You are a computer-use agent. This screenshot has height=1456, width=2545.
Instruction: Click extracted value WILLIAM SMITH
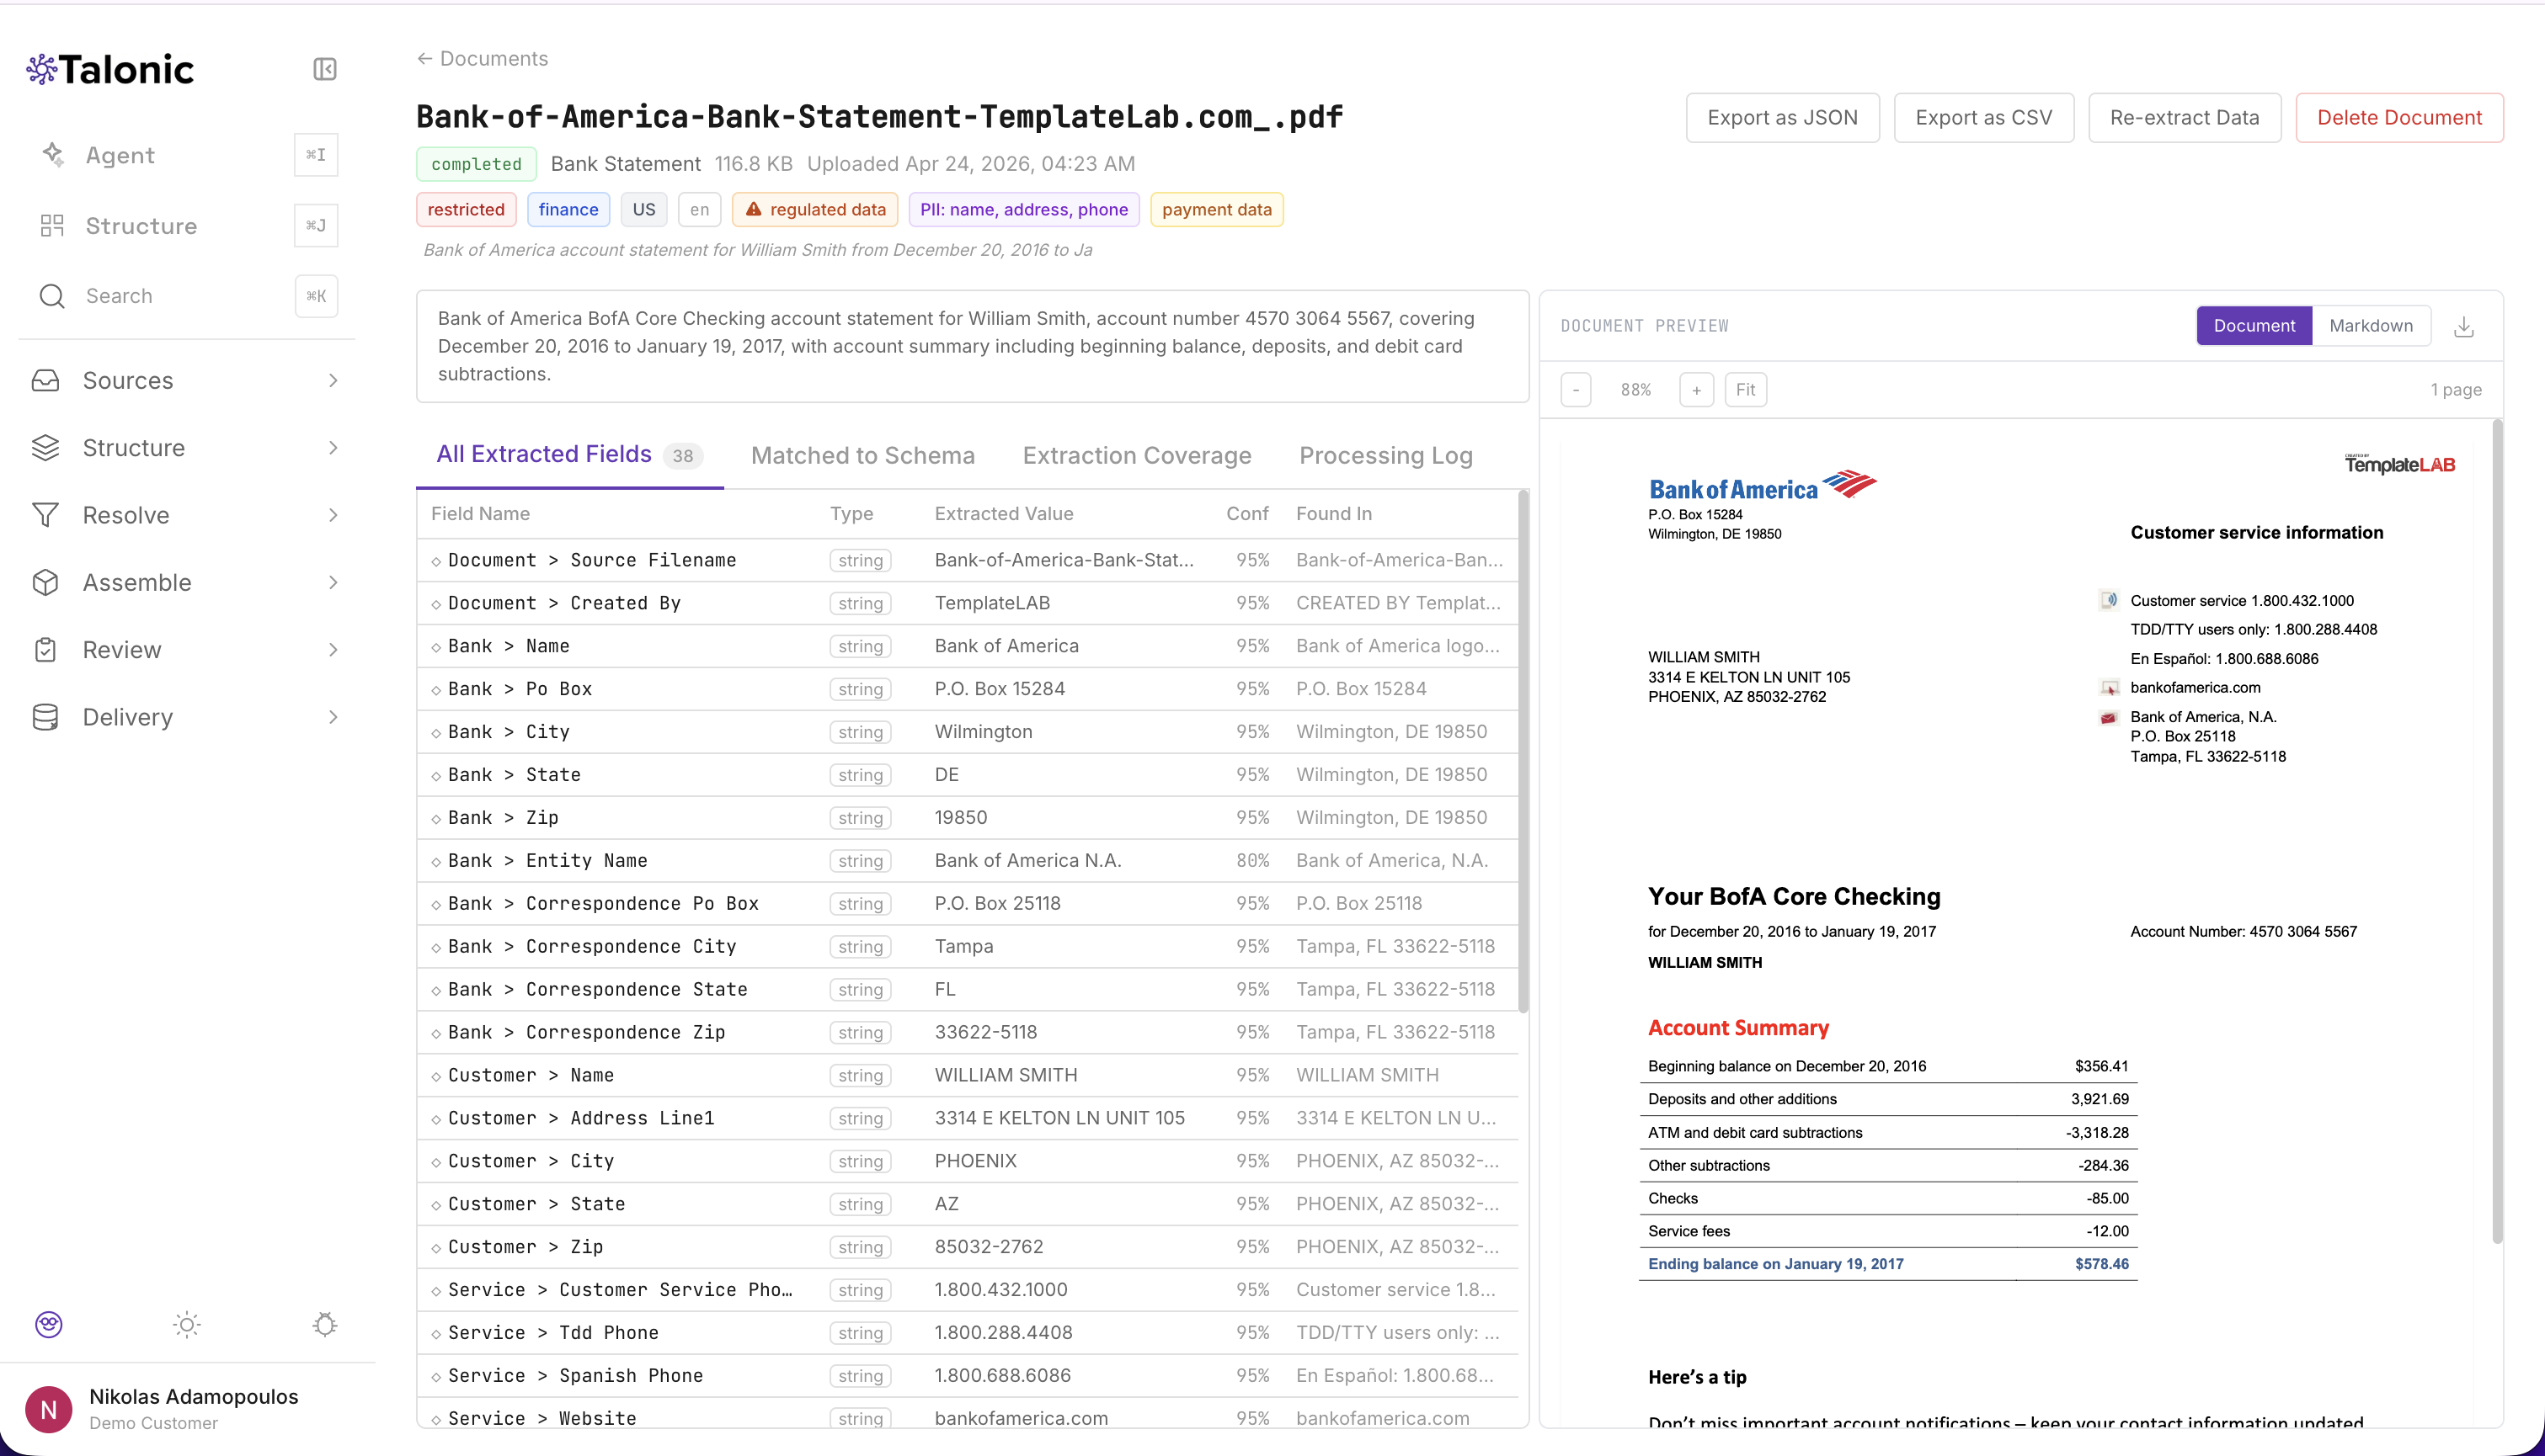point(1006,1075)
